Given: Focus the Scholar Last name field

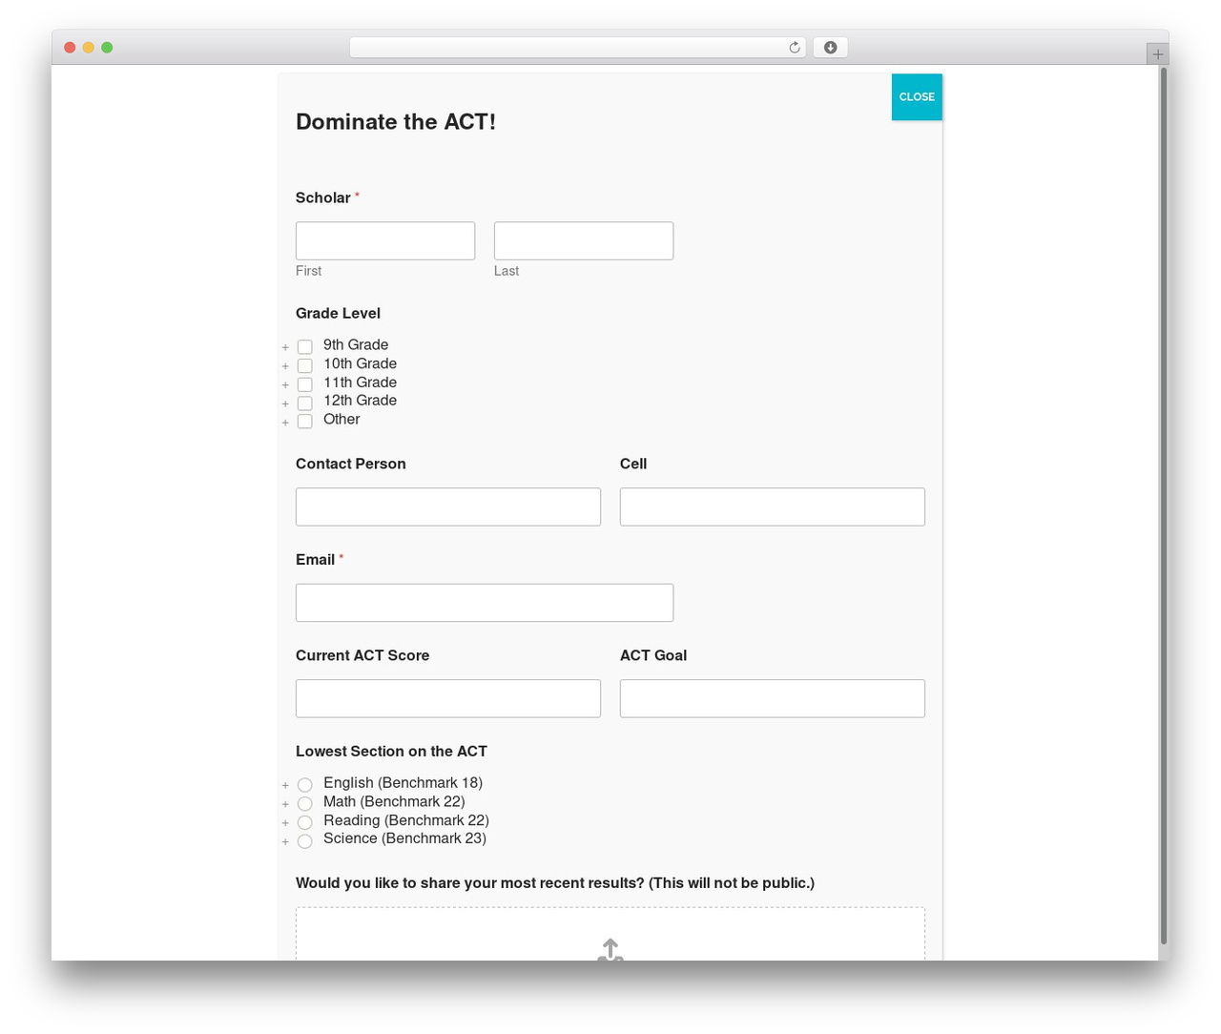Looking at the screenshot, I should tap(584, 241).
